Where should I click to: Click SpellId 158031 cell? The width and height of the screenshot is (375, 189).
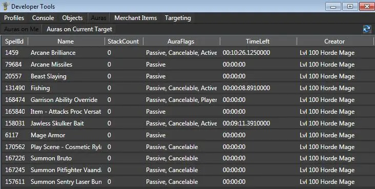click(x=15, y=123)
